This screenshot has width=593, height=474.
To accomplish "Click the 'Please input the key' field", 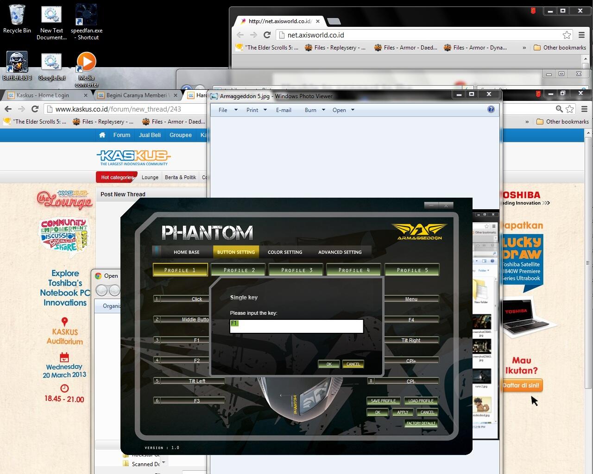I will [296, 326].
